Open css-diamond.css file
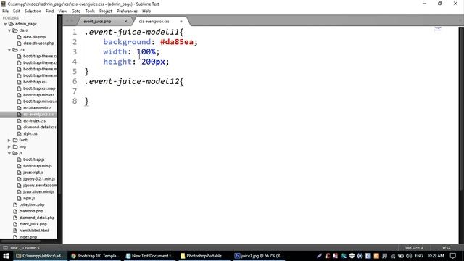This screenshot has height=261, width=464. tap(37, 108)
